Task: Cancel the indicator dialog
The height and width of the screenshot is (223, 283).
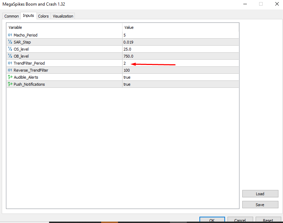Action: pyautogui.click(x=240, y=220)
